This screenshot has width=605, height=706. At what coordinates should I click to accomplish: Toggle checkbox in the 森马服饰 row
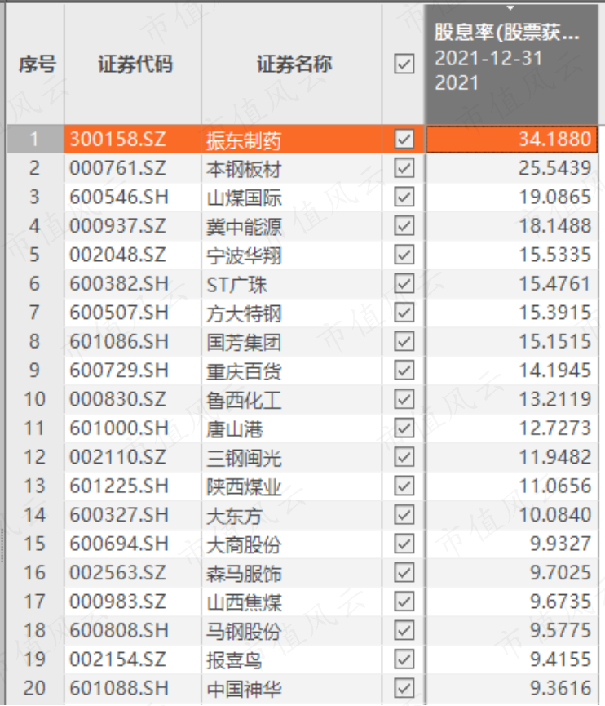pyautogui.click(x=404, y=572)
